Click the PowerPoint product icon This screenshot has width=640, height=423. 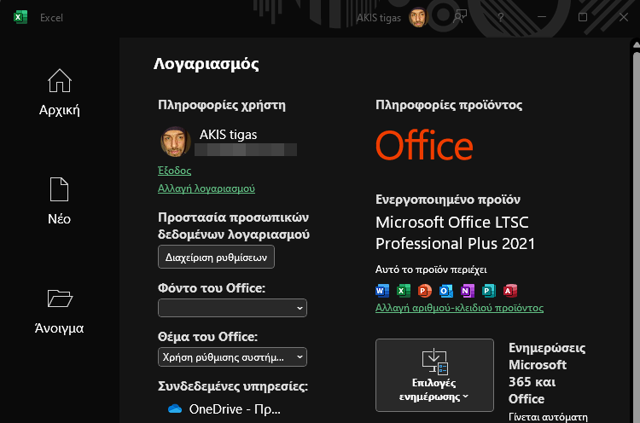424,291
